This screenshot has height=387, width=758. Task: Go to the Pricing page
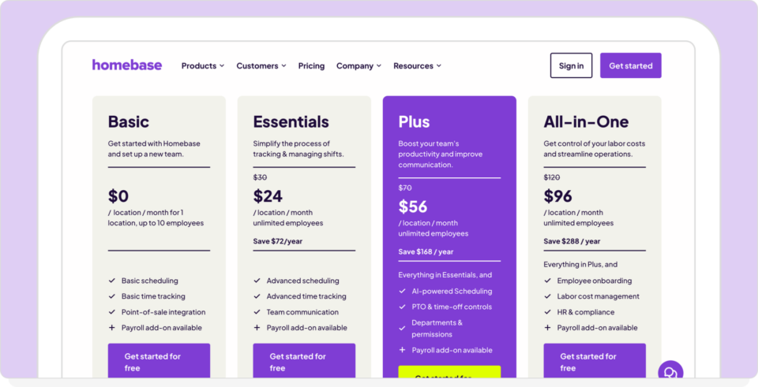click(x=311, y=66)
